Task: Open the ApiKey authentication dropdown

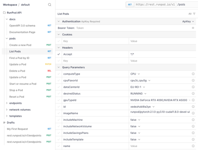Action: 188,21
